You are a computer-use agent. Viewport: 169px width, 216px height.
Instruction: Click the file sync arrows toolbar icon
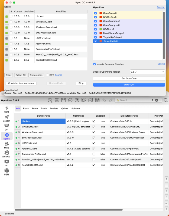(x=90, y=100)
